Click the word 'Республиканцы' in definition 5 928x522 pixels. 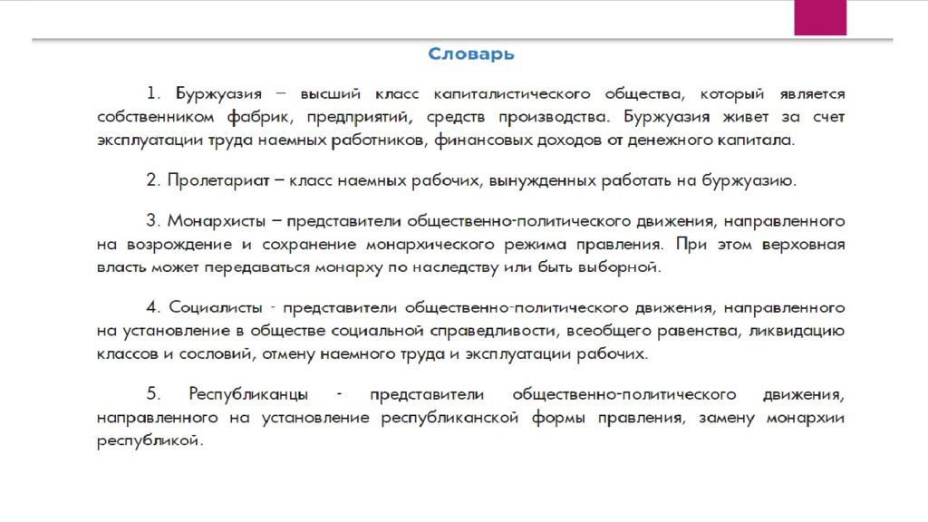(248, 394)
